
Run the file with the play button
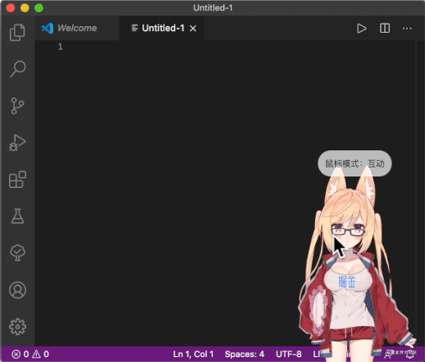361,29
